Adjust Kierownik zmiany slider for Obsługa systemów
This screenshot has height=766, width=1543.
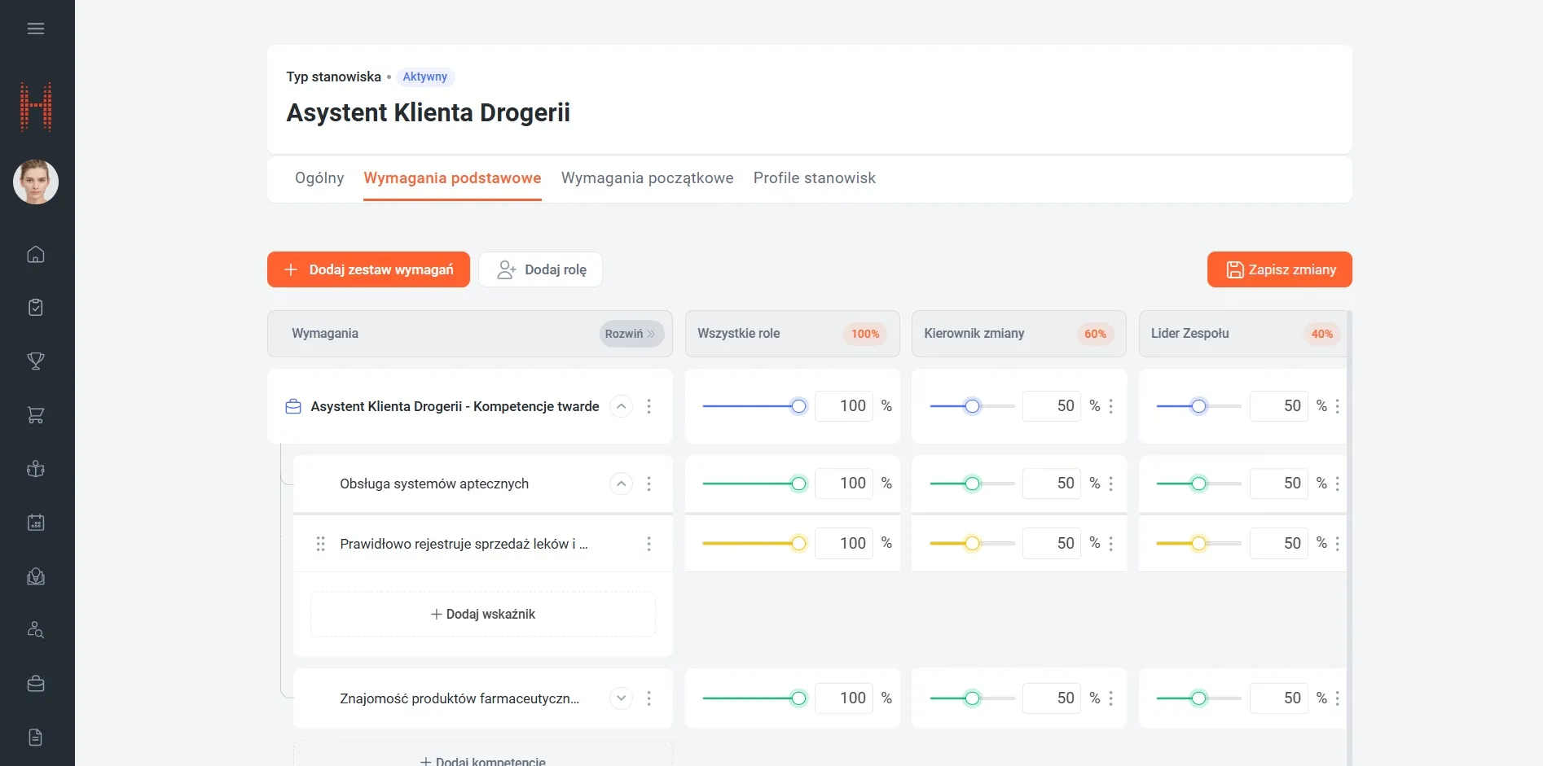click(972, 484)
